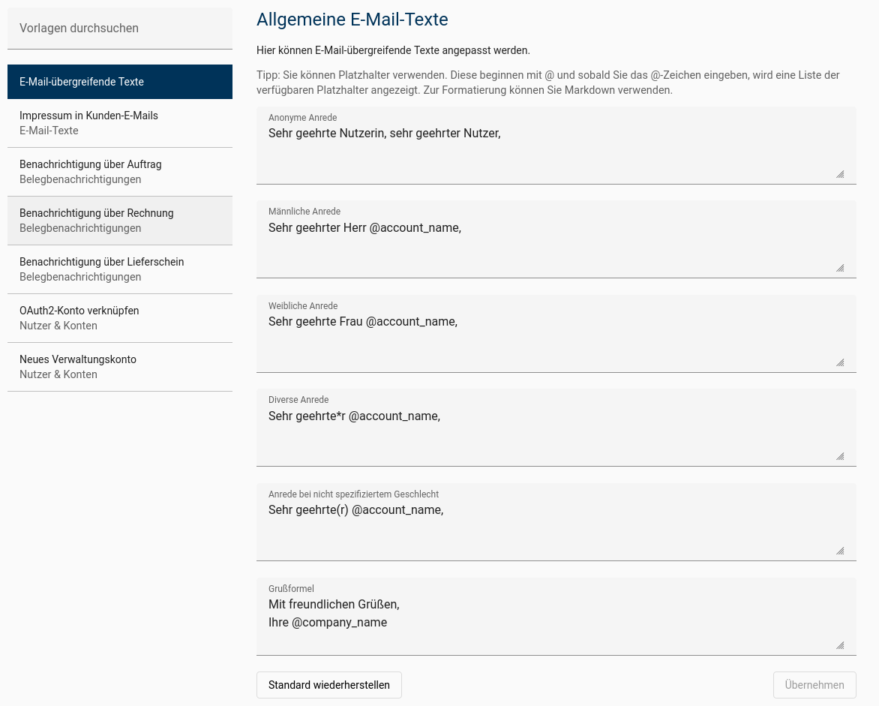This screenshot has width=879, height=706.
Task: Open Benachrichtigung über Rechnung template
Action: [120, 221]
